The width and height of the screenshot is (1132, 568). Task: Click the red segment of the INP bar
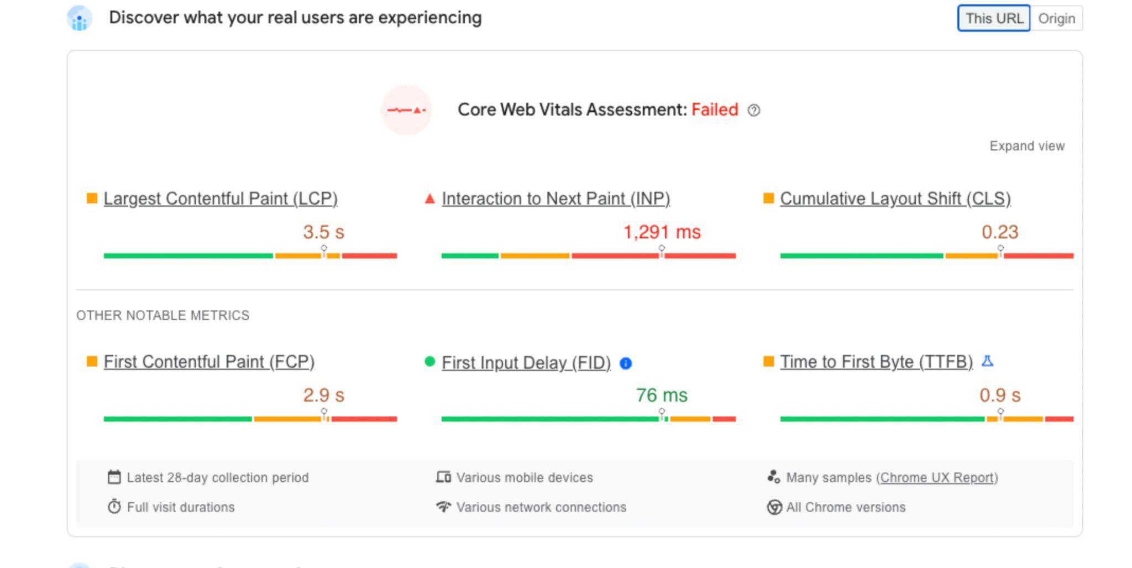653,256
